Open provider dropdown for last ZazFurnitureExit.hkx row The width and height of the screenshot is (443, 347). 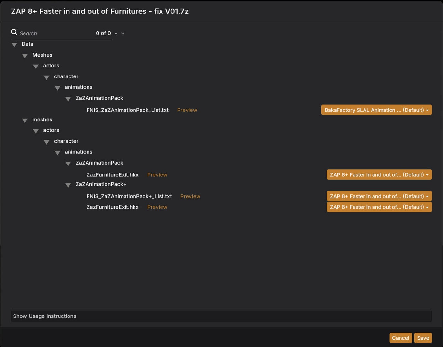379,207
